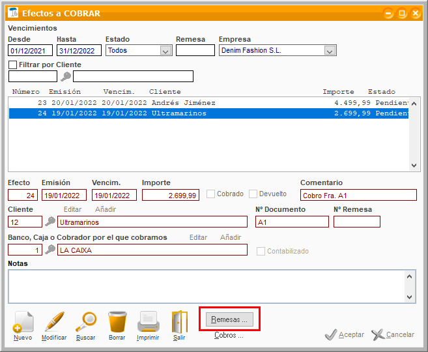Click Añadir link next to Cliente
Image resolution: width=428 pixels, height=352 pixels.
click(106, 209)
